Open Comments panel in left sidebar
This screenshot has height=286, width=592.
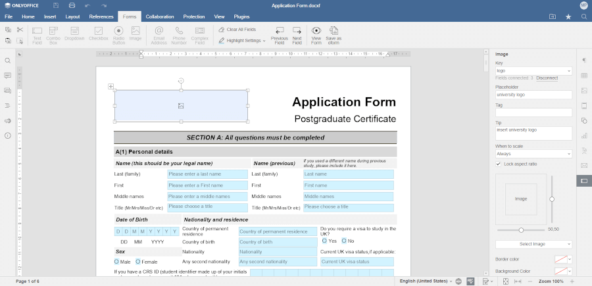pos(8,76)
